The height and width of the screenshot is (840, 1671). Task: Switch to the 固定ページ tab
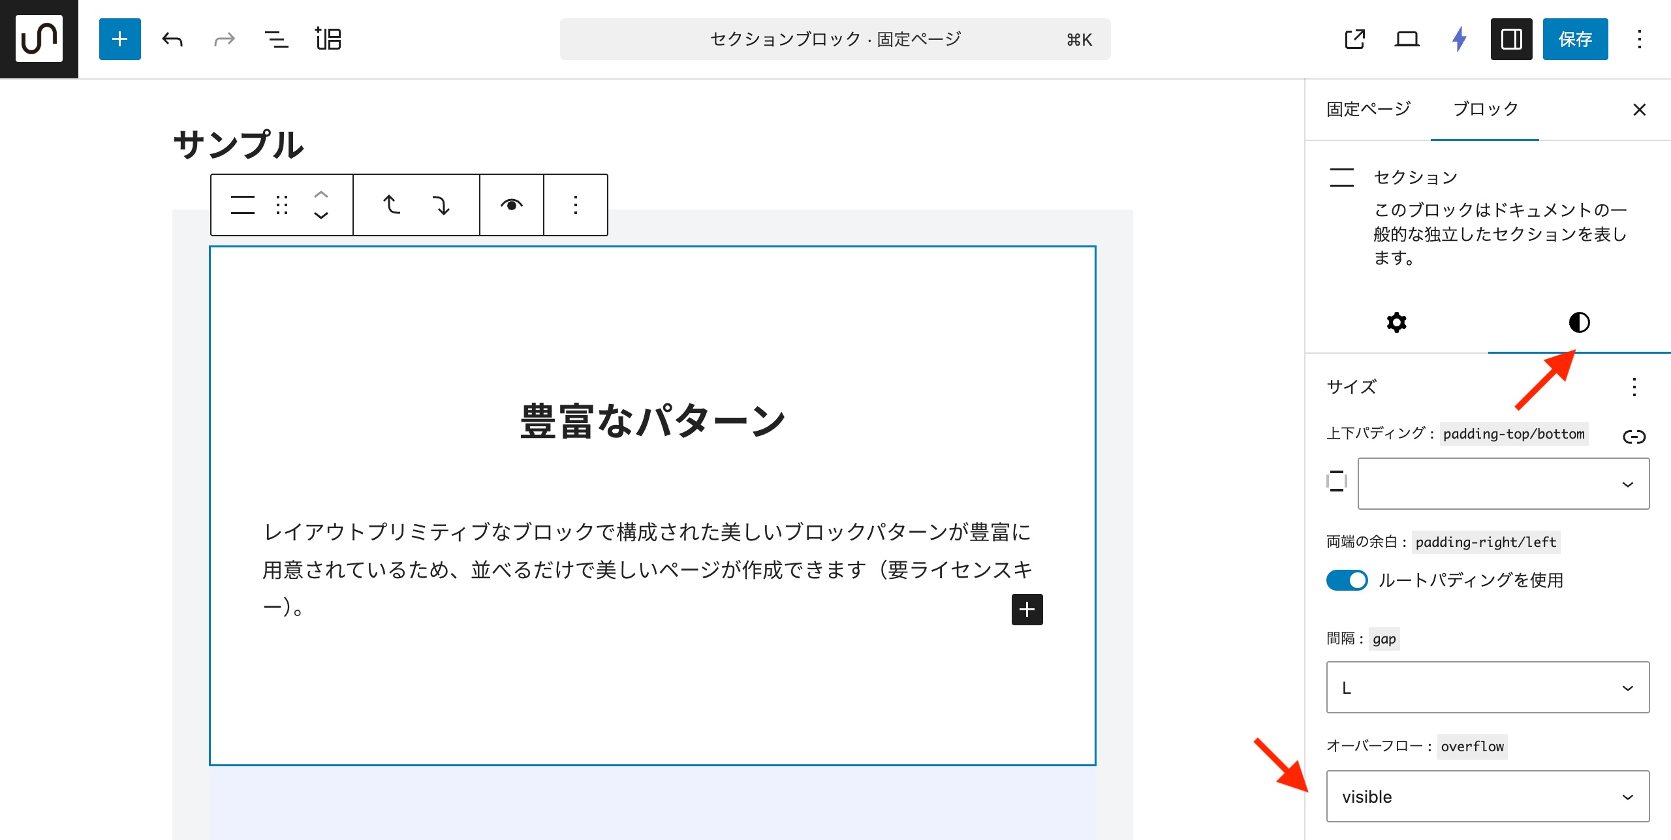point(1368,109)
